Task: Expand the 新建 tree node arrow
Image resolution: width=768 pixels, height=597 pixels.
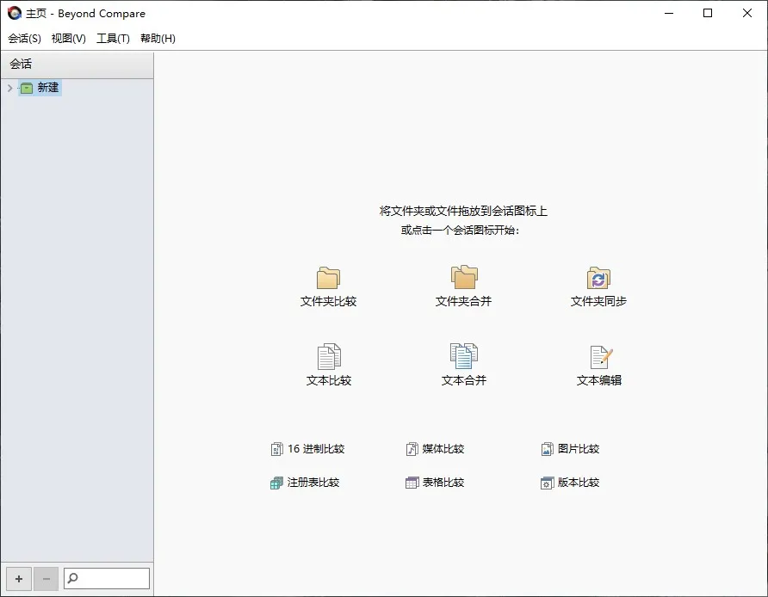Action: [x=9, y=88]
